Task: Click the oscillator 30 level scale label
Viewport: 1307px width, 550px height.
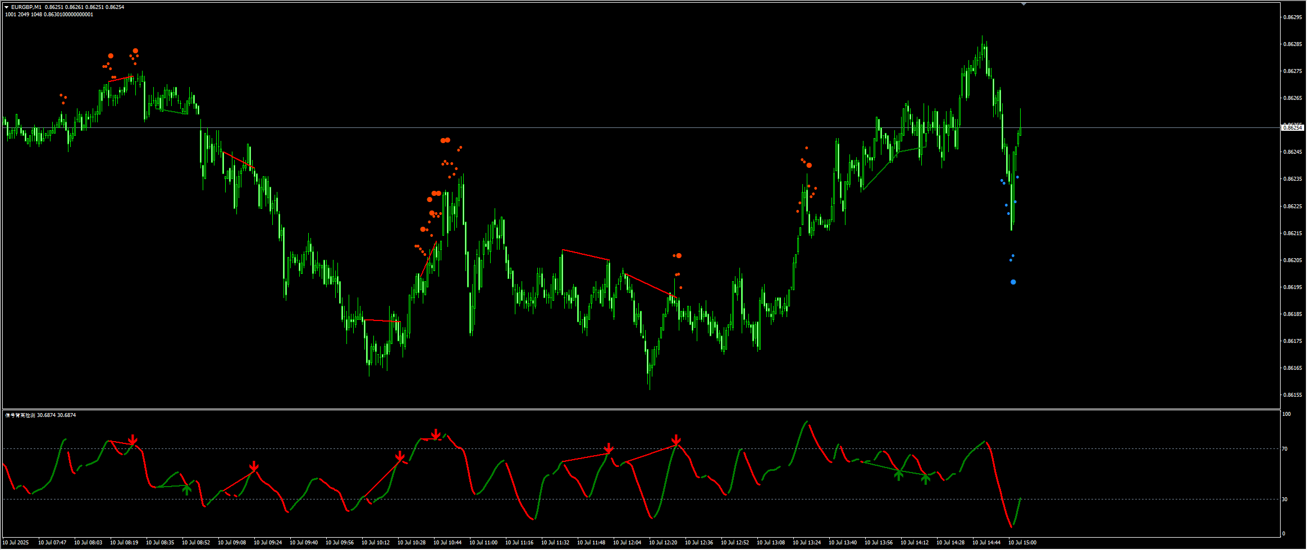Action: pos(1285,499)
